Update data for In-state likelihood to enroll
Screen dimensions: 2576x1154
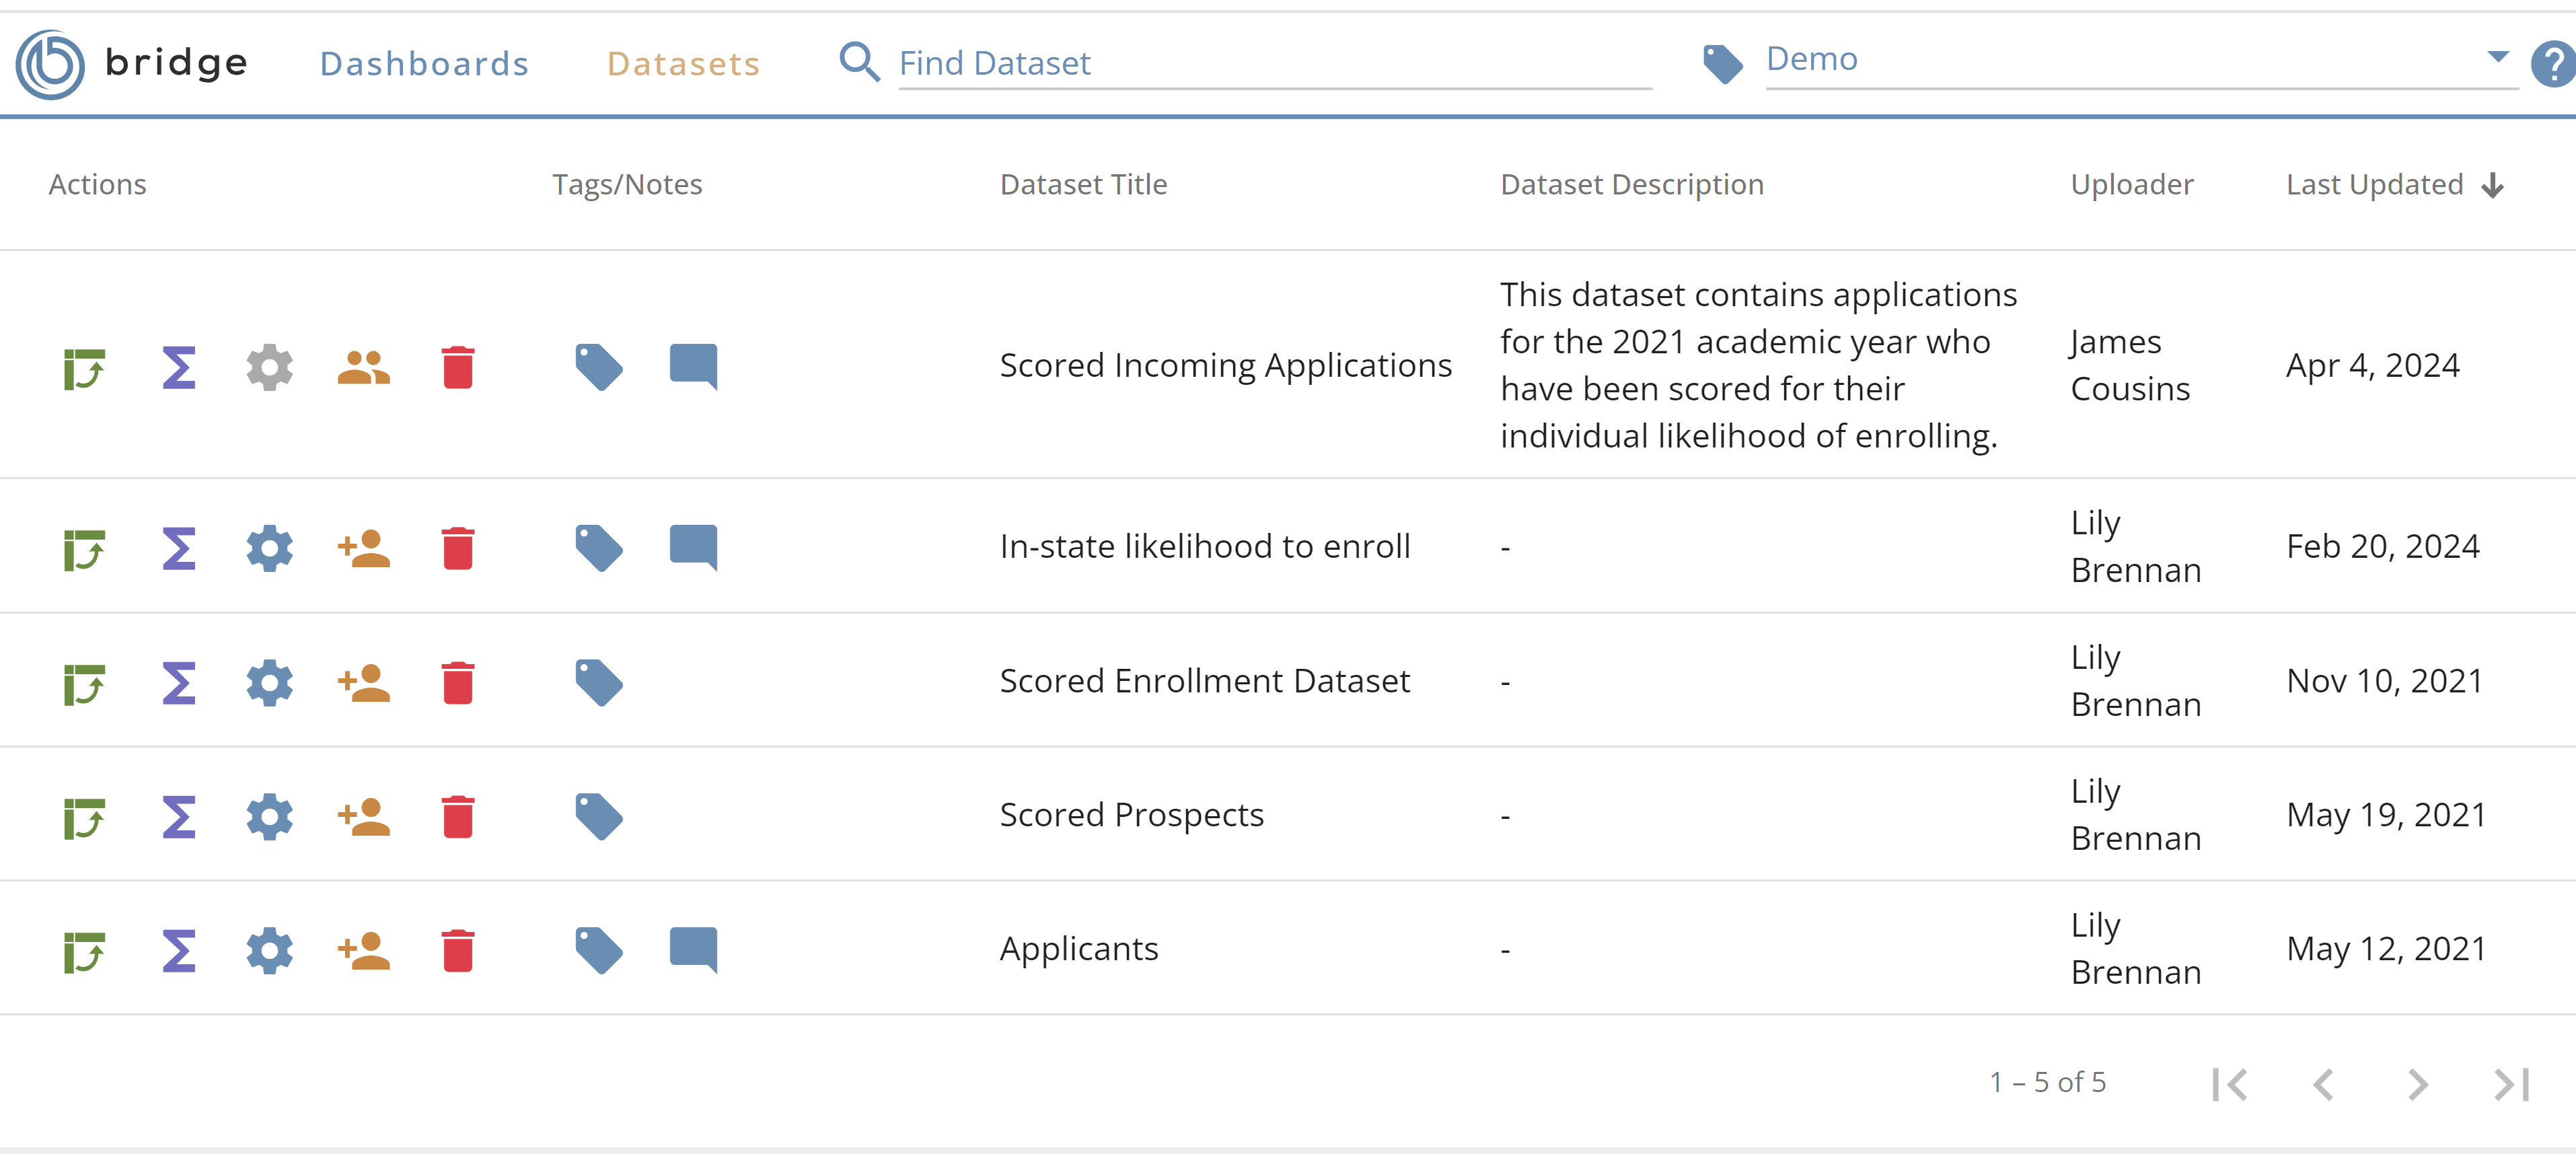pos(85,549)
